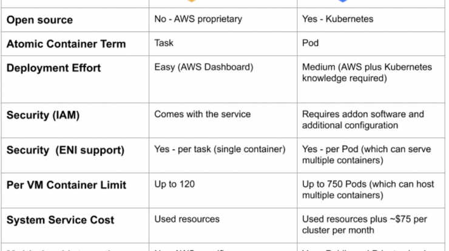The width and height of the screenshot is (449, 251).
Task: Click the 'System Service Cost' row label
Action: [60, 220]
